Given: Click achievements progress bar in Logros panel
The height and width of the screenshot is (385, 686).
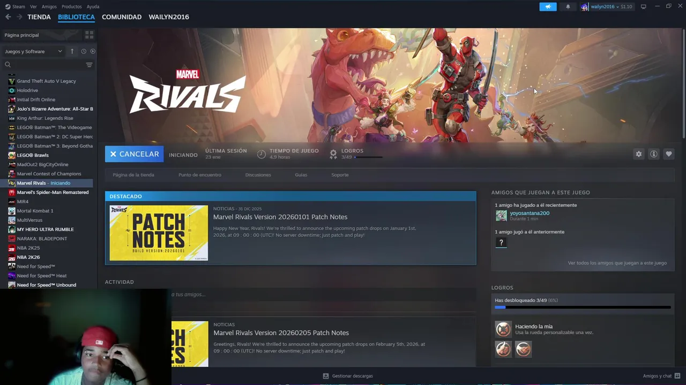Looking at the screenshot, I should click(x=583, y=307).
